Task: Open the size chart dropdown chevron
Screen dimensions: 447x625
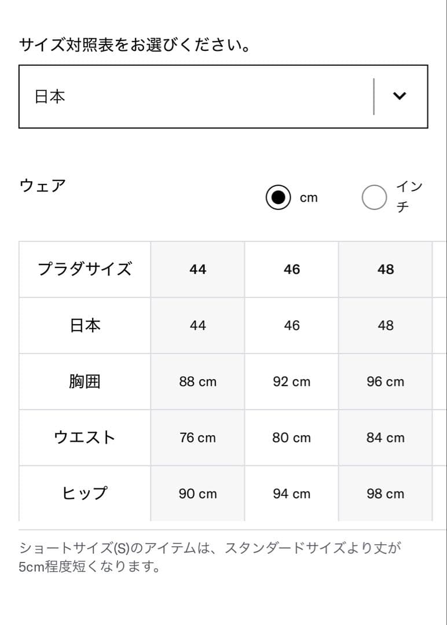Action: (x=400, y=96)
